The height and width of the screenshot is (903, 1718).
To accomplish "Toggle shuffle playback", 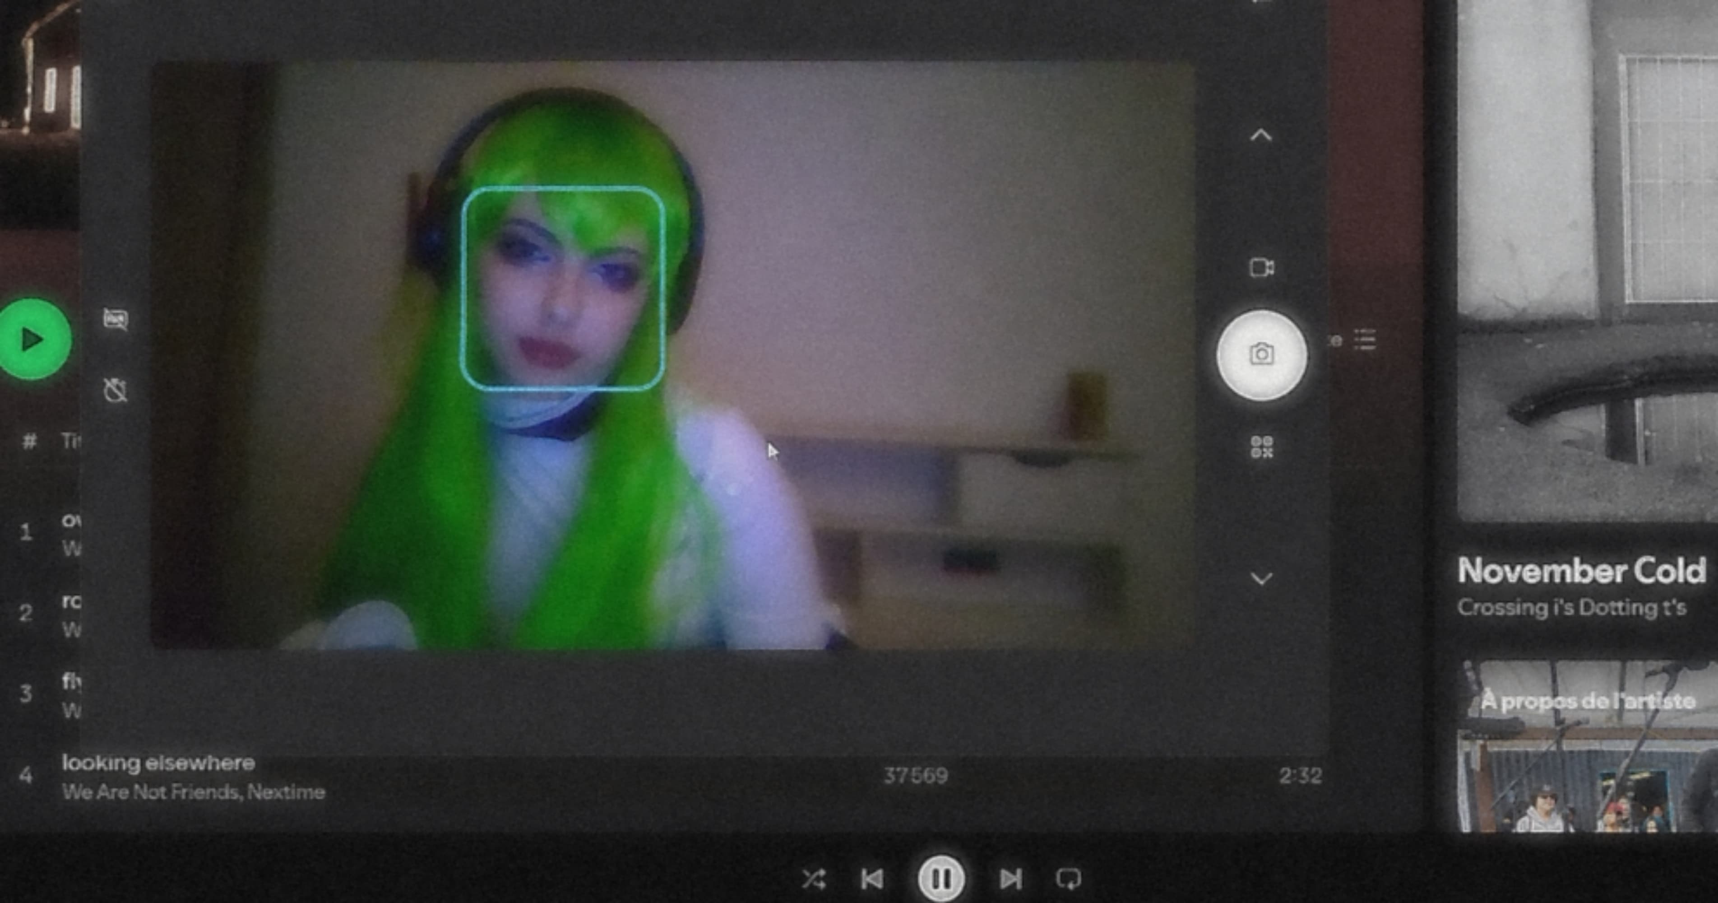I will click(x=814, y=879).
